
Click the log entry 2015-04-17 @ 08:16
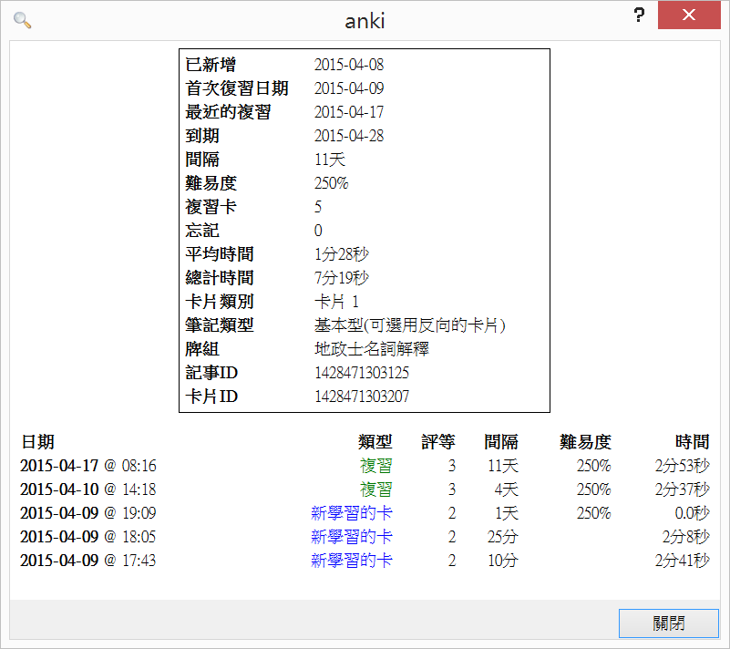(88, 466)
